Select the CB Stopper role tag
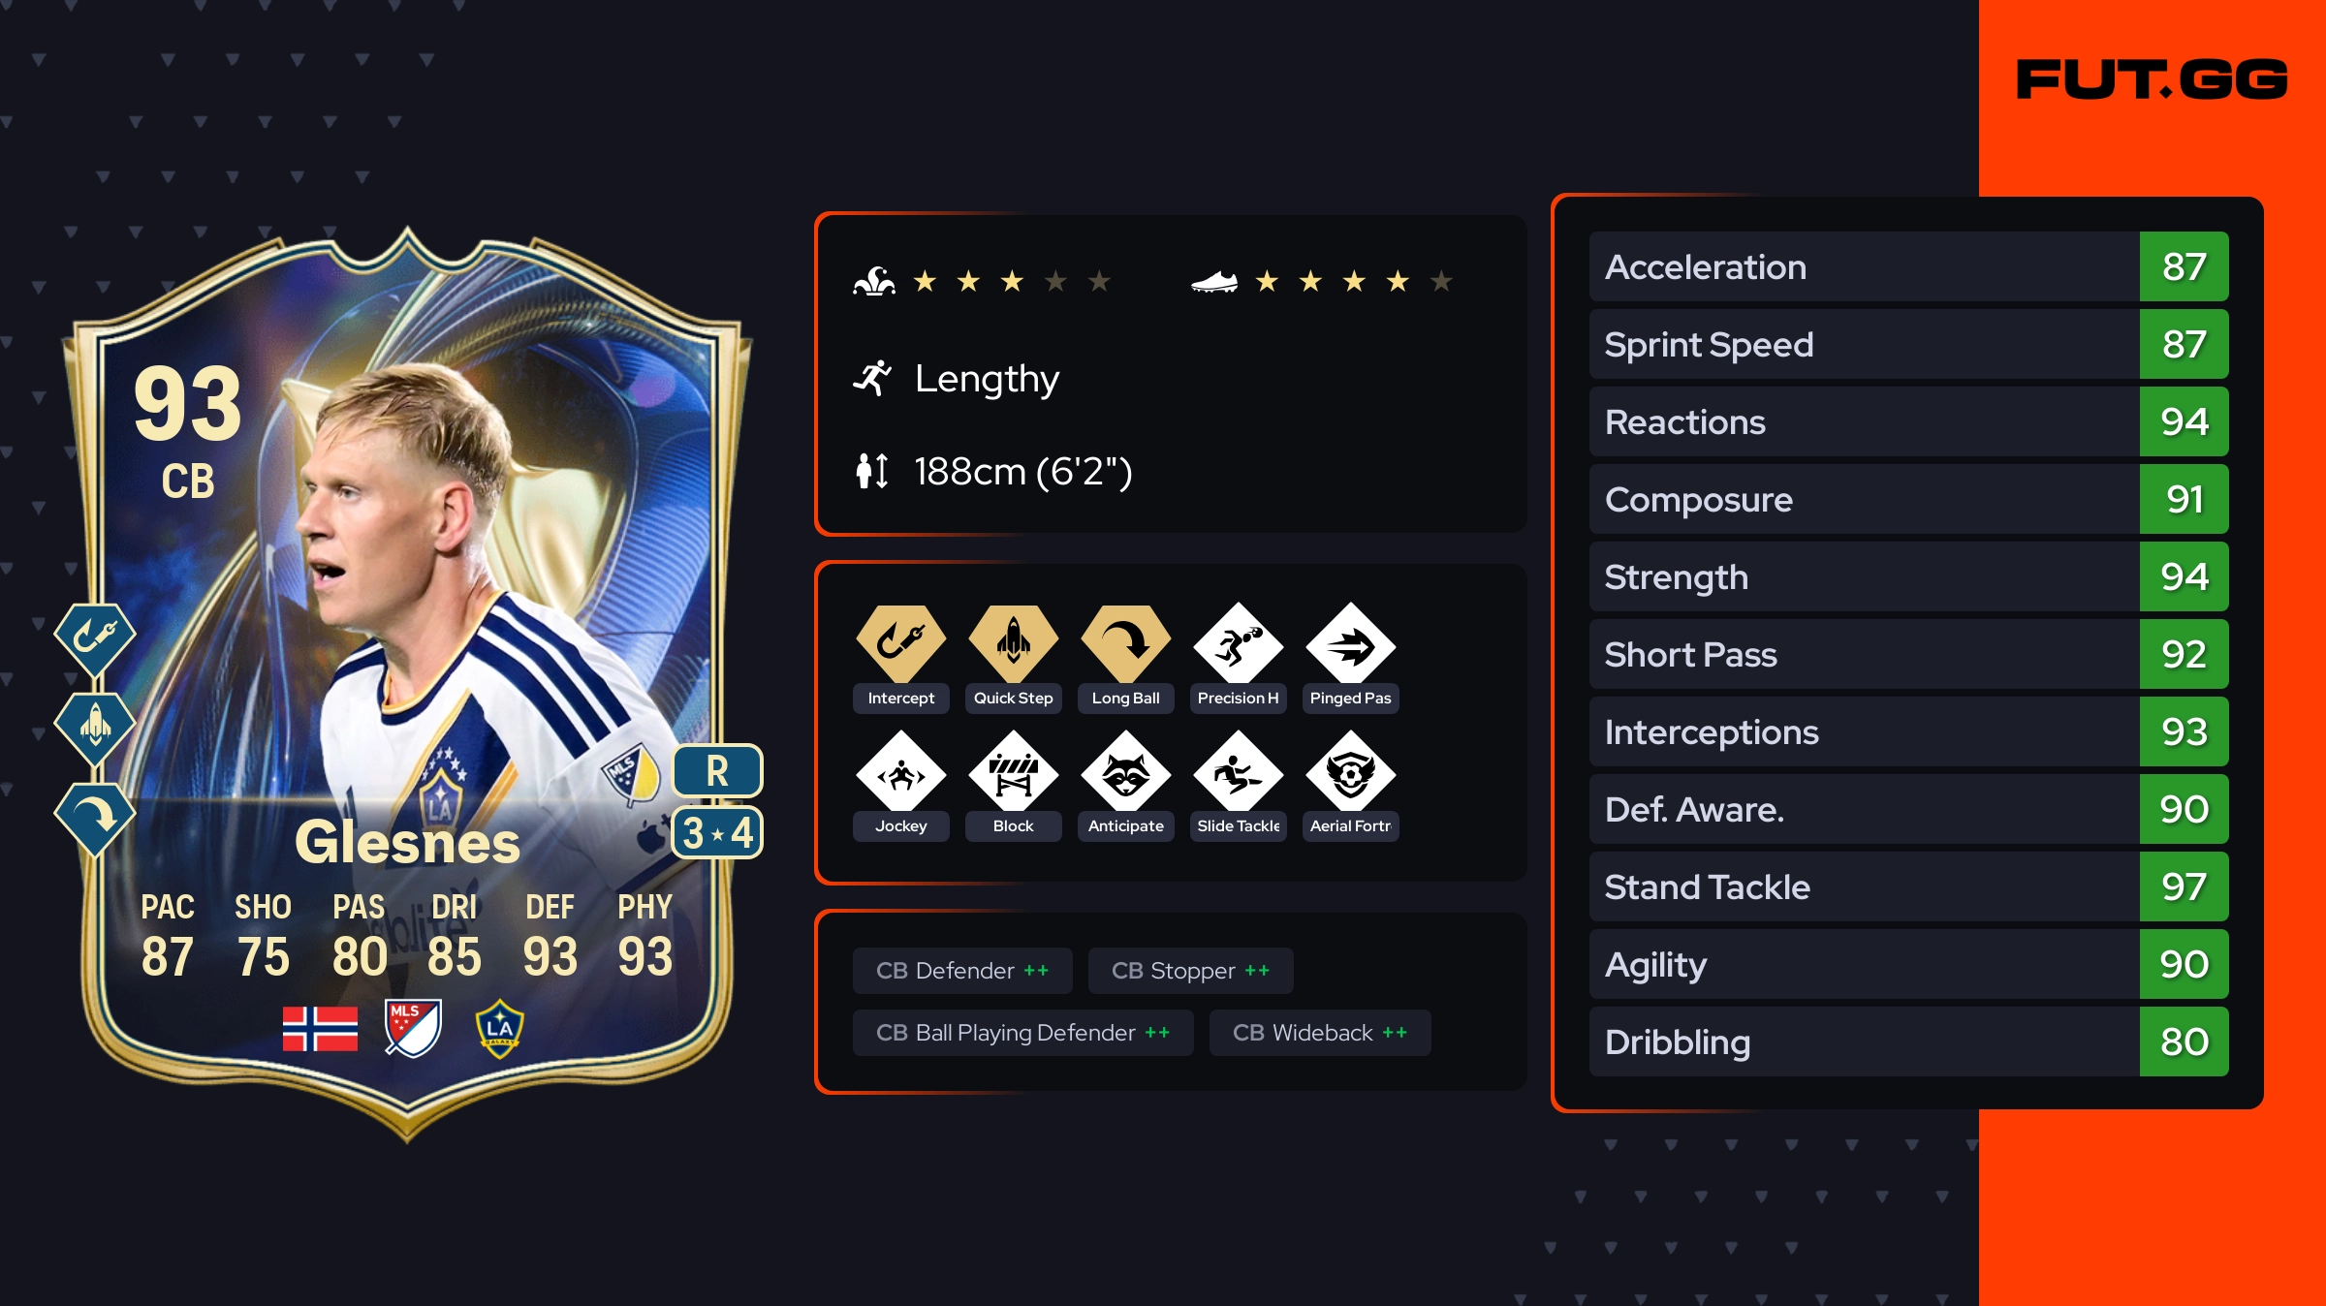The image size is (2326, 1306). 1190,971
